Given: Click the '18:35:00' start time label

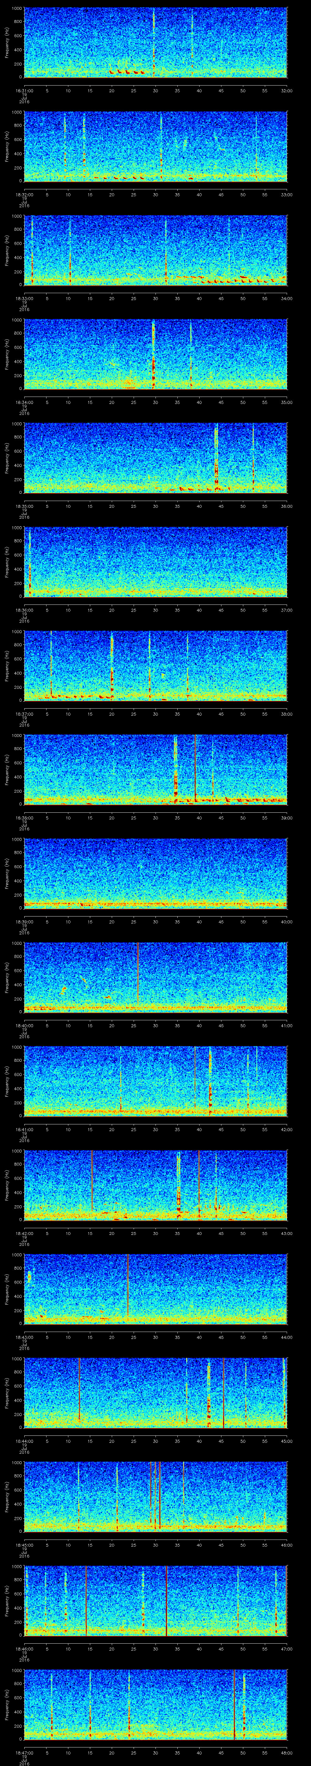Looking at the screenshot, I should point(24,506).
